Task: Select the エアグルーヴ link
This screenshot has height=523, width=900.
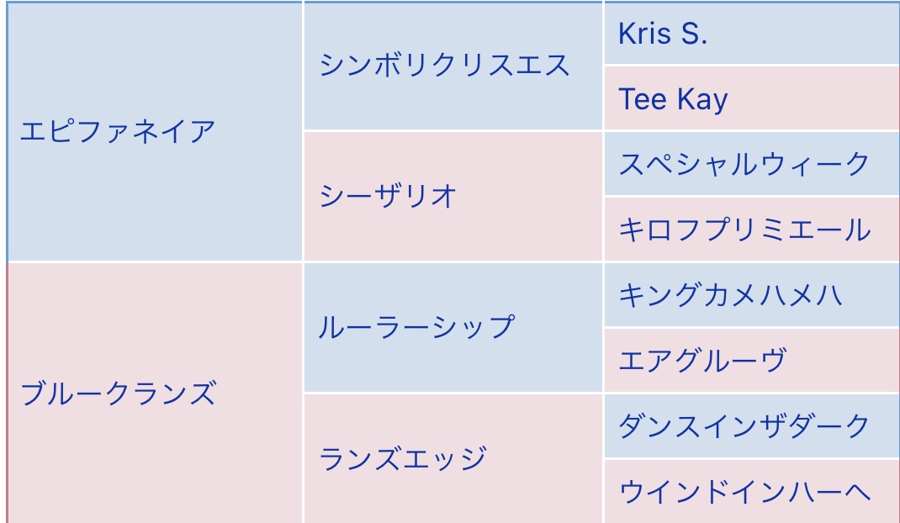Action: (701, 361)
